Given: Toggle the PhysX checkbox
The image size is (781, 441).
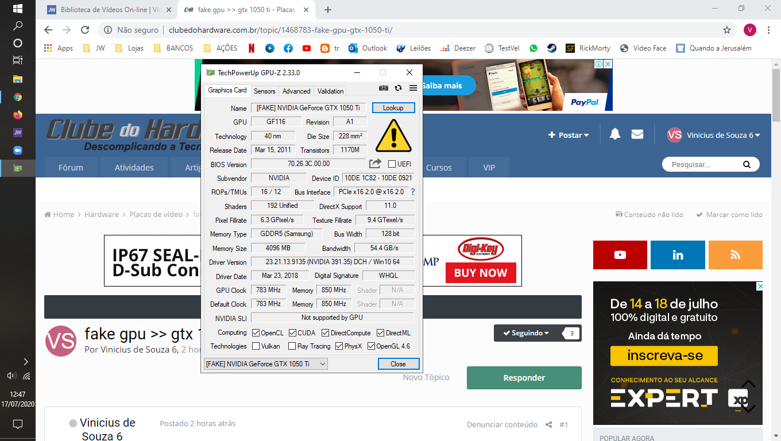Looking at the screenshot, I should [339, 346].
